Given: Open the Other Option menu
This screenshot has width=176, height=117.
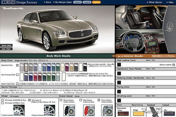Looking at the screenshot, I should (155, 2).
